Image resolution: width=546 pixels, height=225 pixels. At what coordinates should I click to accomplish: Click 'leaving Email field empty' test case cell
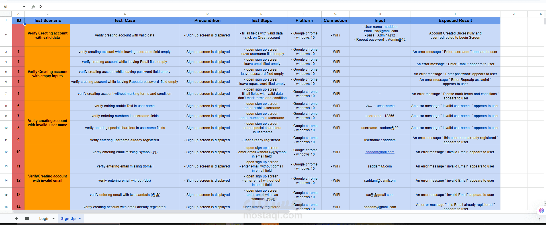pos(125,62)
